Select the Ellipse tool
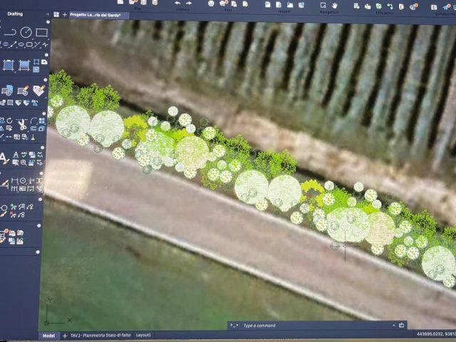Viewport: 456px width, 342px height. [x=21, y=44]
